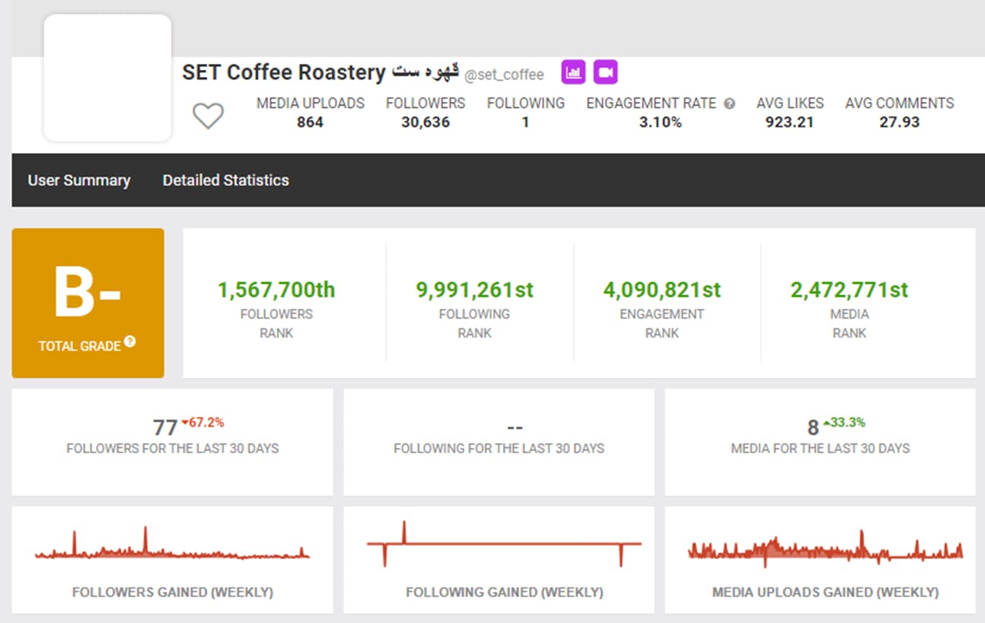Click the red down arrow beside 67.2%
The height and width of the screenshot is (623, 985).
[x=185, y=422]
